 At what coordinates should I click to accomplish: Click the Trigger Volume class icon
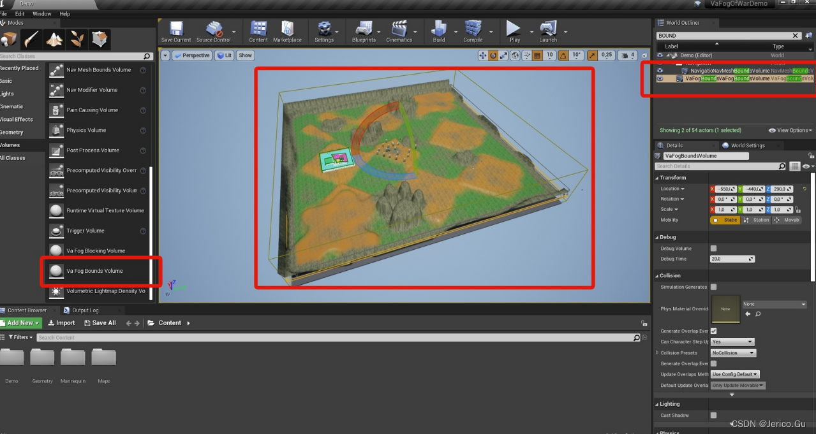[x=56, y=231]
